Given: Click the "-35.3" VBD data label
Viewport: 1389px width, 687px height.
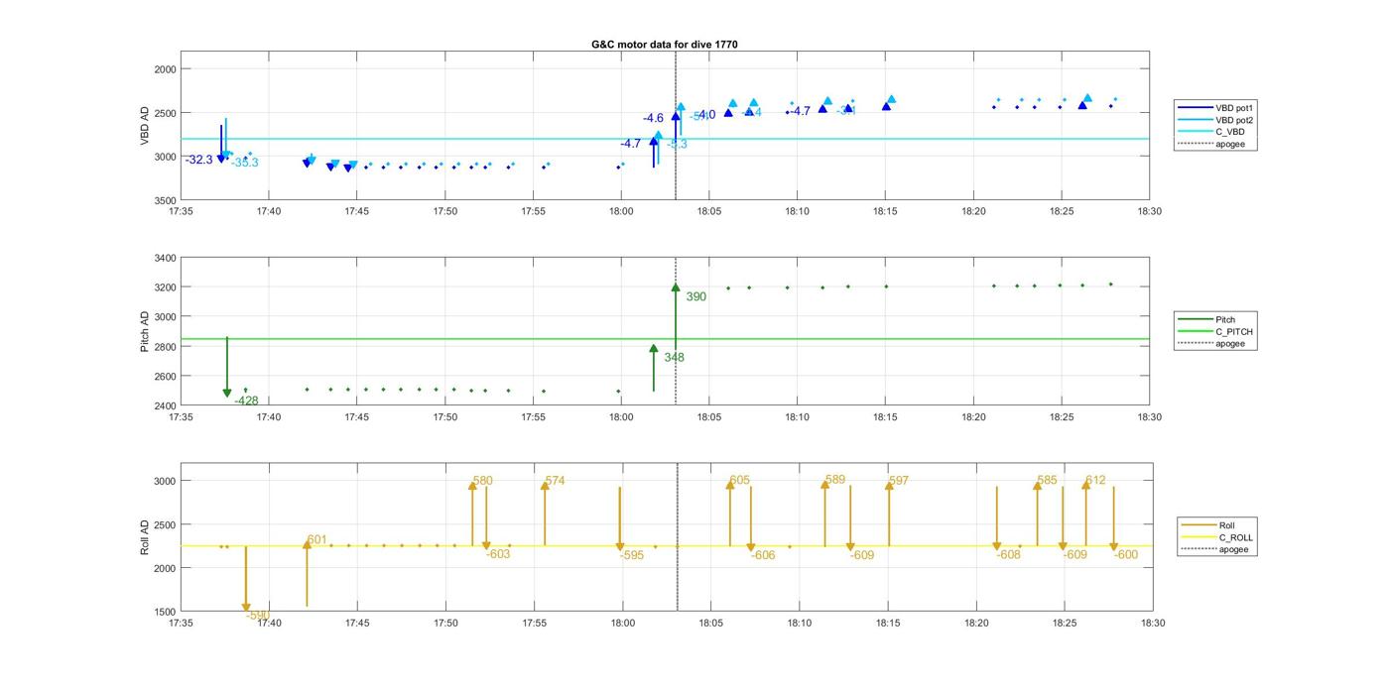Looking at the screenshot, I should (x=244, y=163).
